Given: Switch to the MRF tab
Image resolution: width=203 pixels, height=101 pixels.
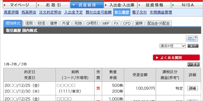Looking at the screenshot, I should 106,24.
